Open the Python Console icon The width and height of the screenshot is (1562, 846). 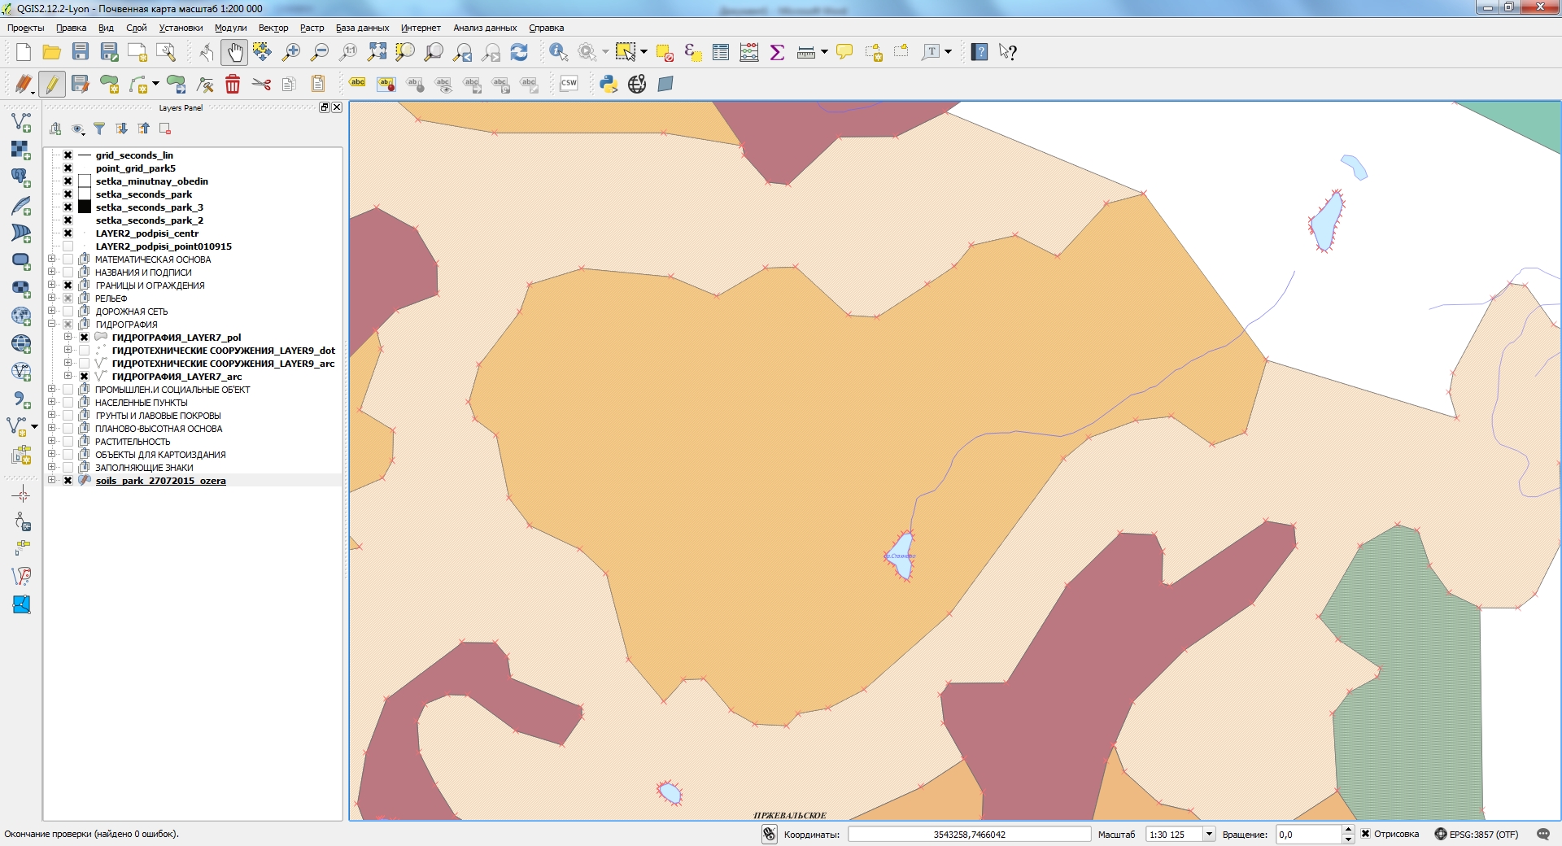609,83
